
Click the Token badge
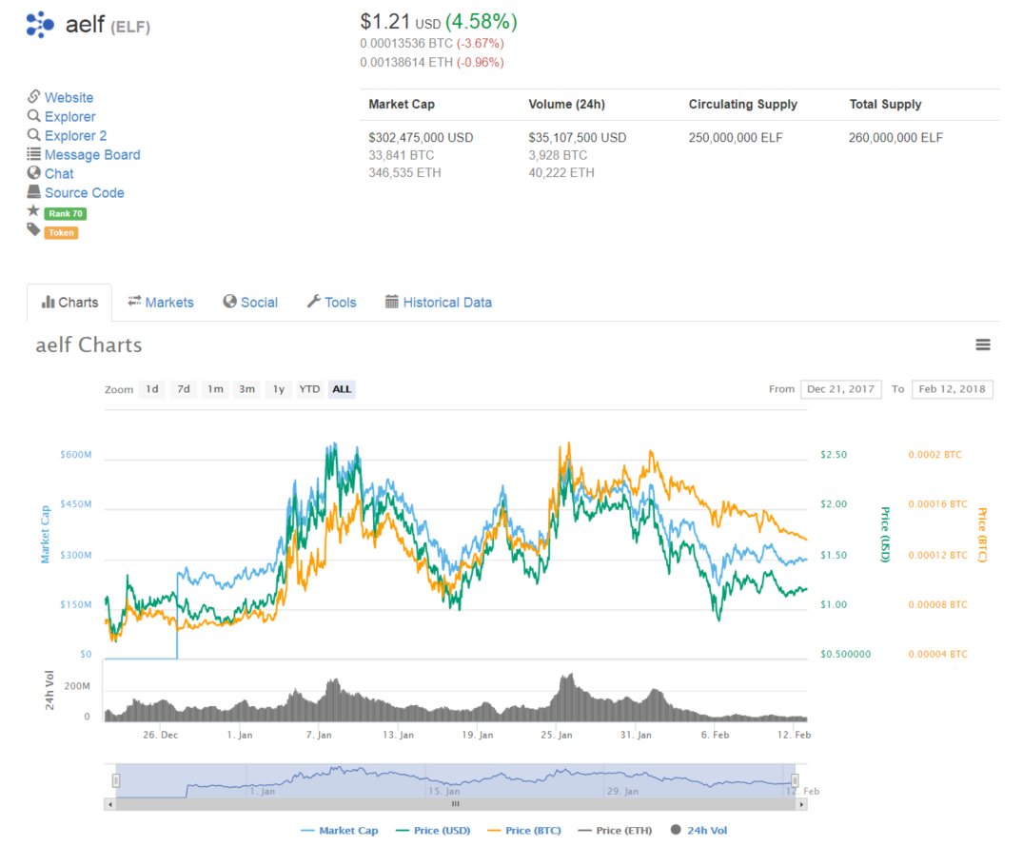coord(61,233)
